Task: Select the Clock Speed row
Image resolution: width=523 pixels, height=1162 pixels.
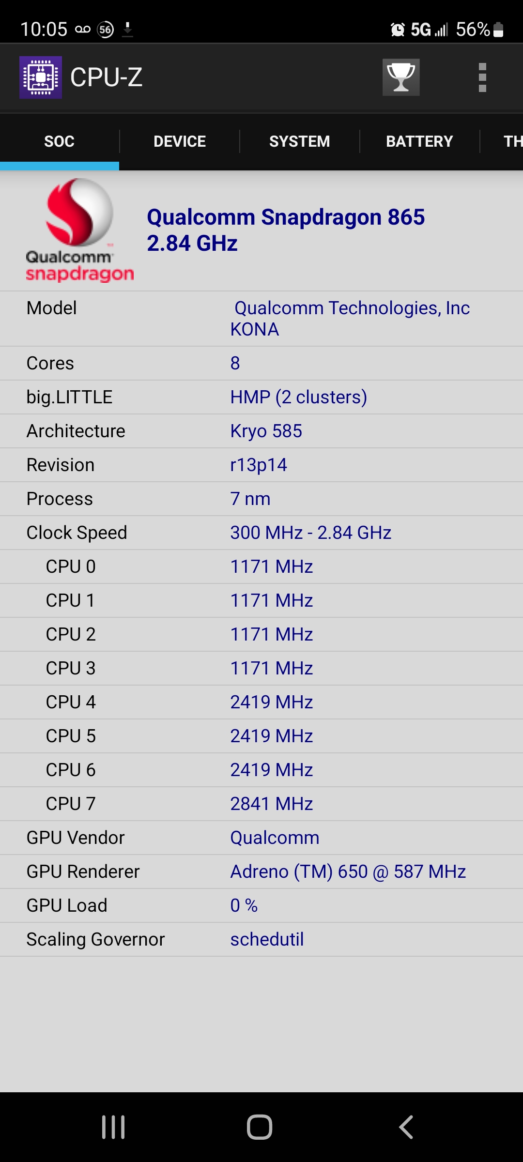Action: (261, 533)
